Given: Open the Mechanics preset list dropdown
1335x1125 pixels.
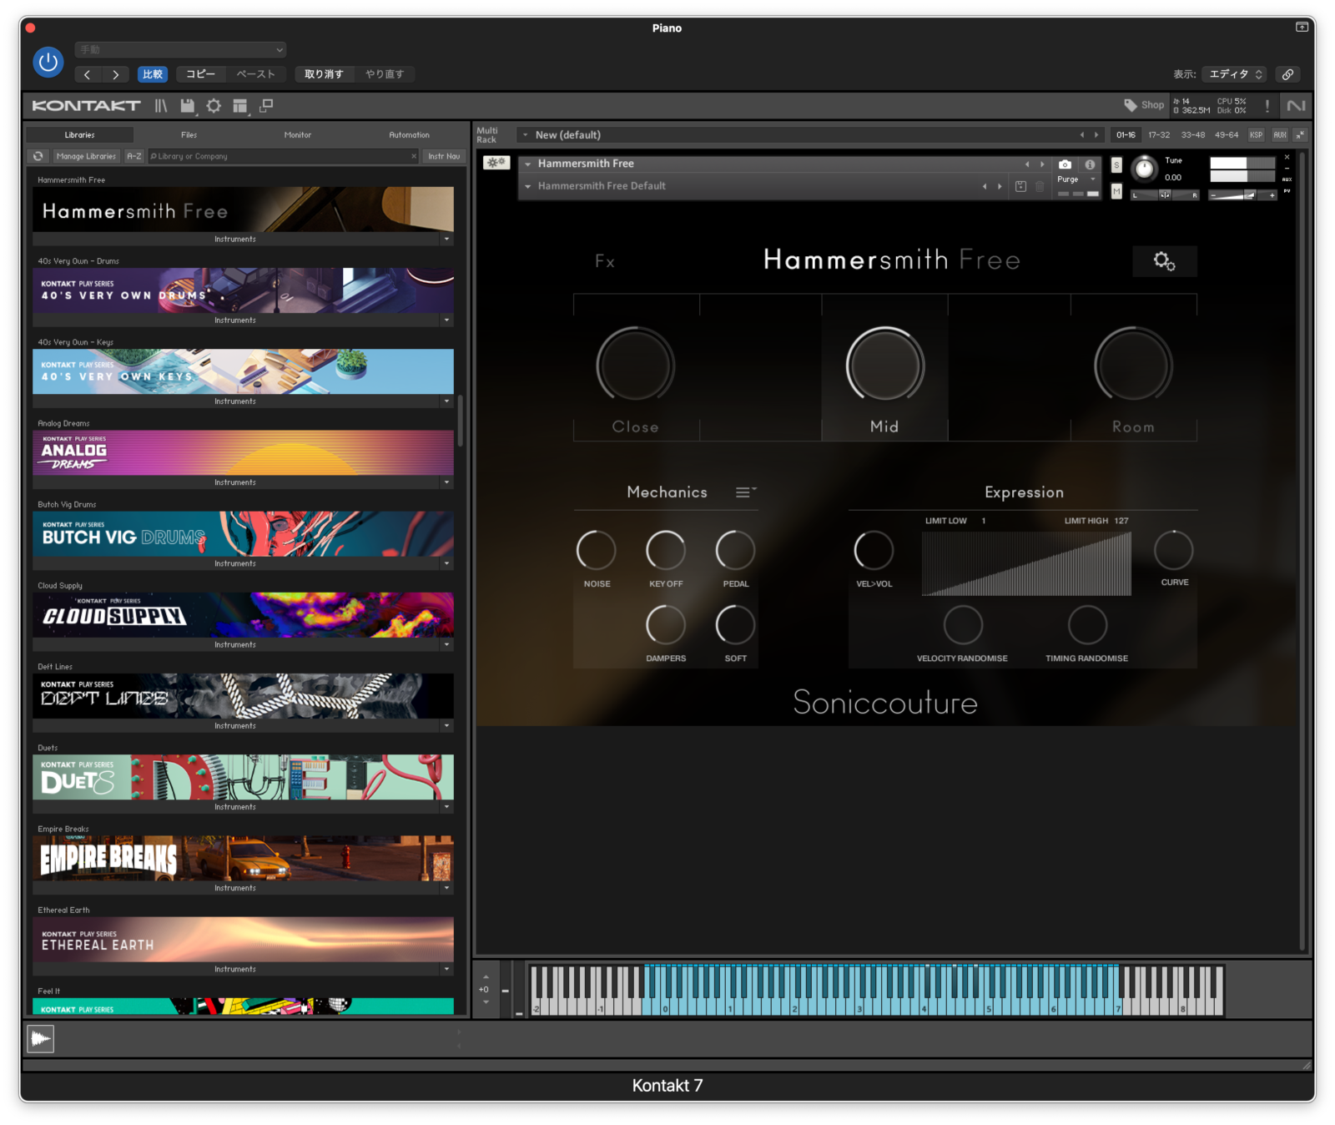Looking at the screenshot, I should coord(745,492).
